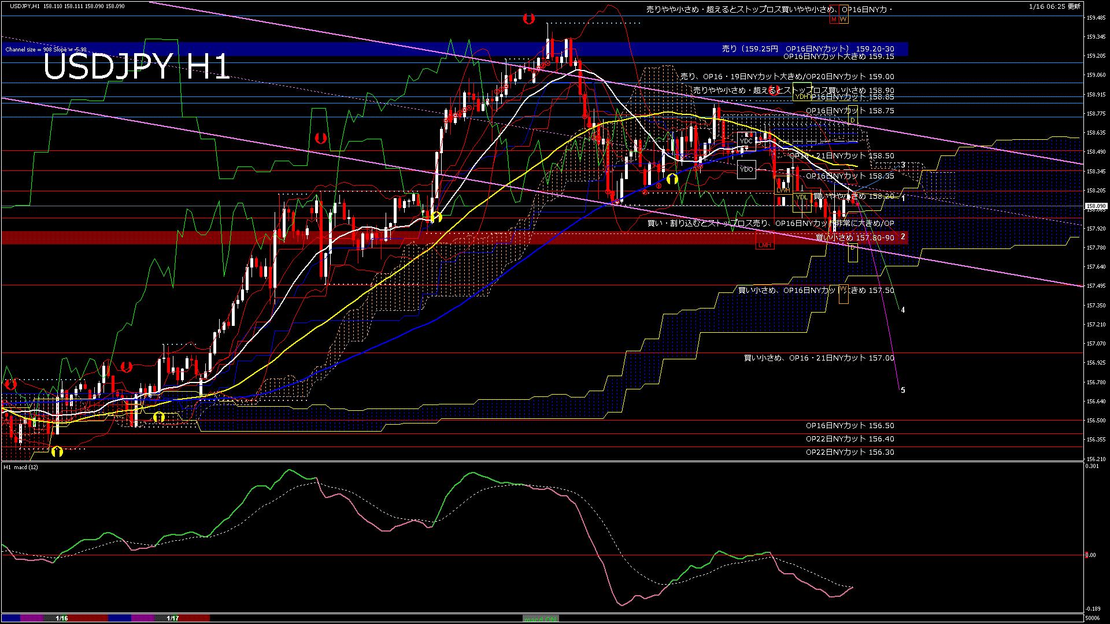The width and height of the screenshot is (1110, 624).
Task: Click the 1/16 date segment on timeline
Action: point(62,618)
